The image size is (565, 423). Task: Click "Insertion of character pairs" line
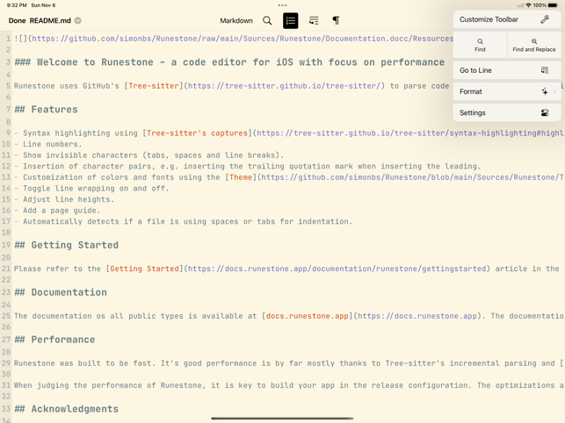pos(248,166)
